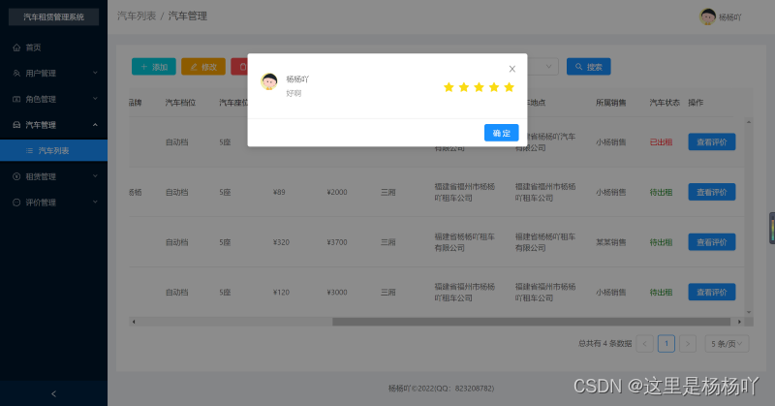Close the review dialog with the X icon
The height and width of the screenshot is (406, 775).
512,69
